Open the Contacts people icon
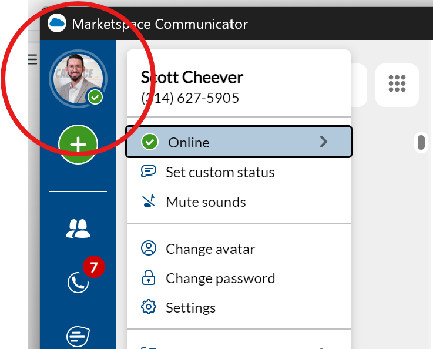433x349 pixels. click(78, 229)
